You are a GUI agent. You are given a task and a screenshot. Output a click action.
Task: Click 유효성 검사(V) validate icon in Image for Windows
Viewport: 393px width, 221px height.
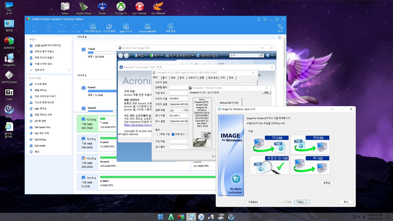coord(269,165)
